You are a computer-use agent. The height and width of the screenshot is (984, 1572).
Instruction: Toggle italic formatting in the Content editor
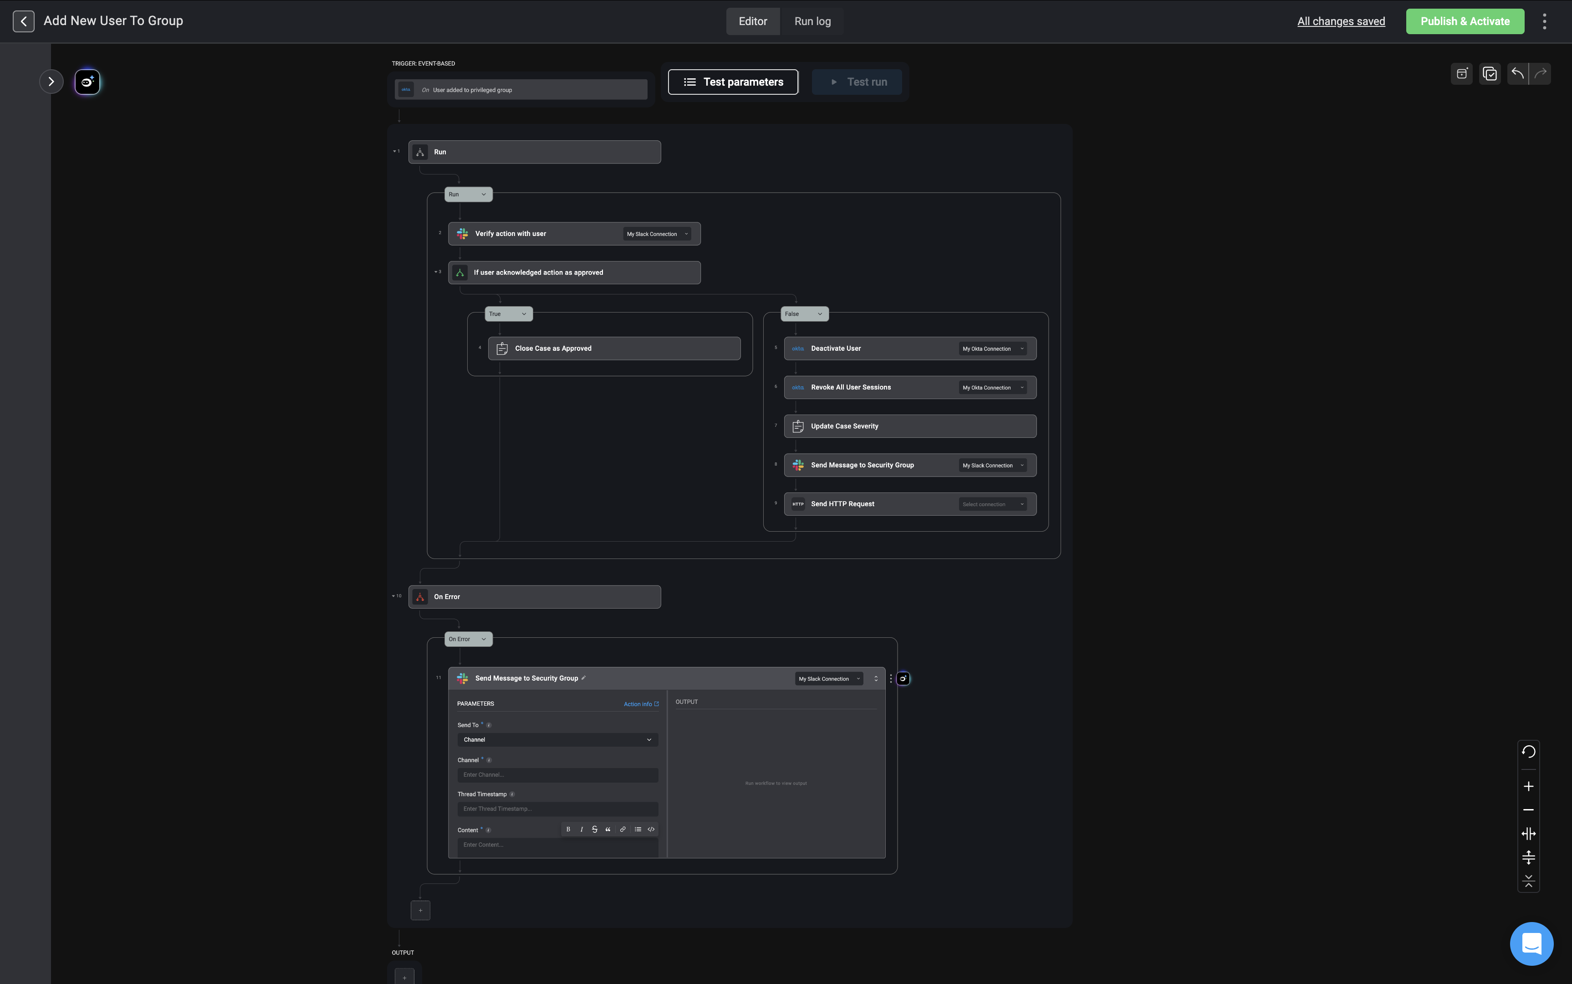(582, 829)
